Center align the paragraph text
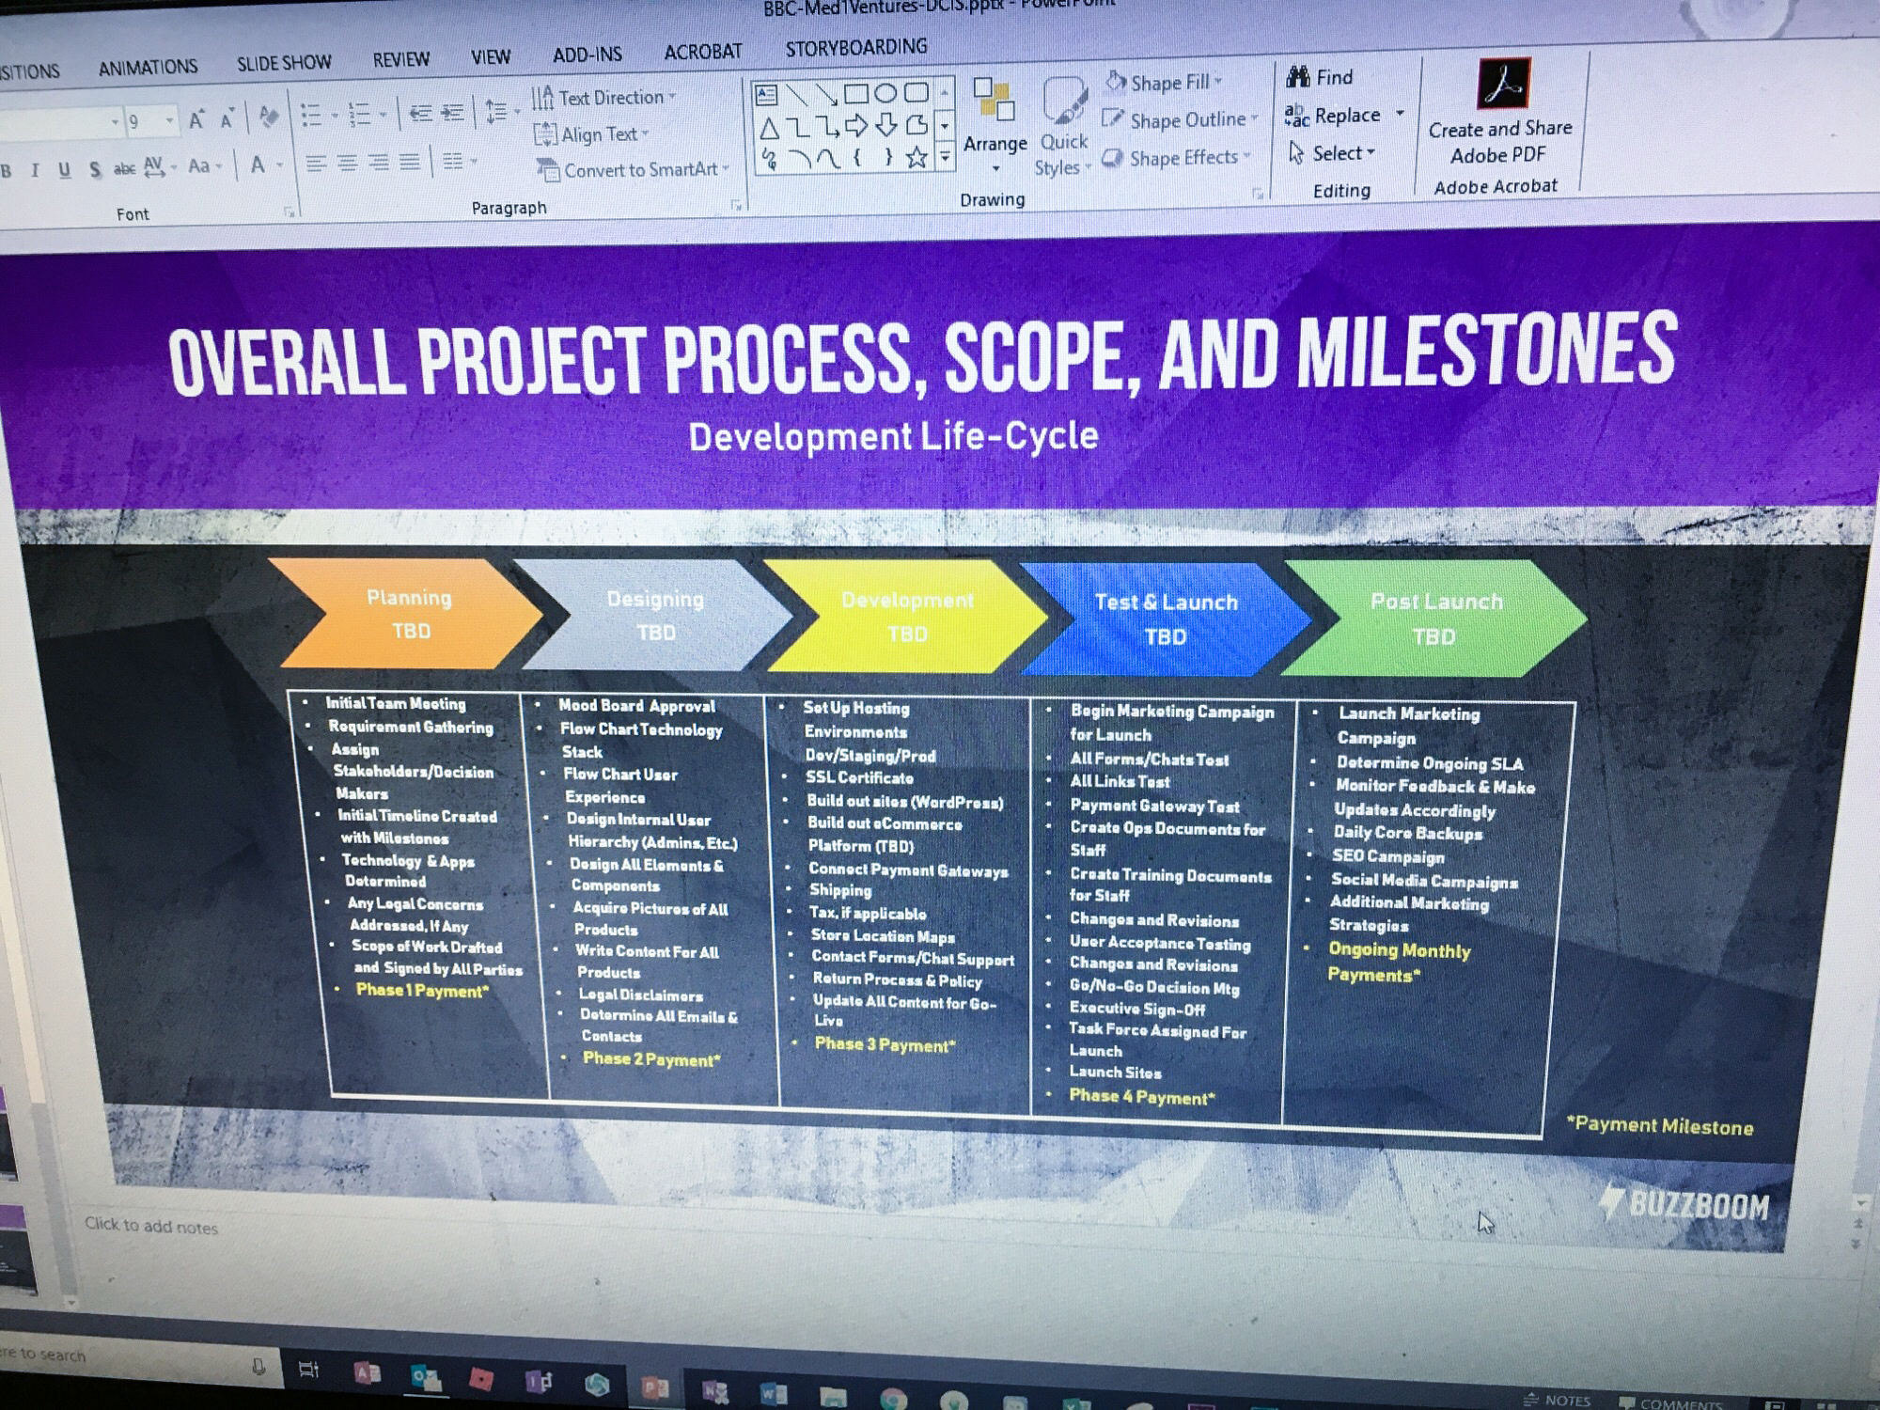 pos(347,164)
